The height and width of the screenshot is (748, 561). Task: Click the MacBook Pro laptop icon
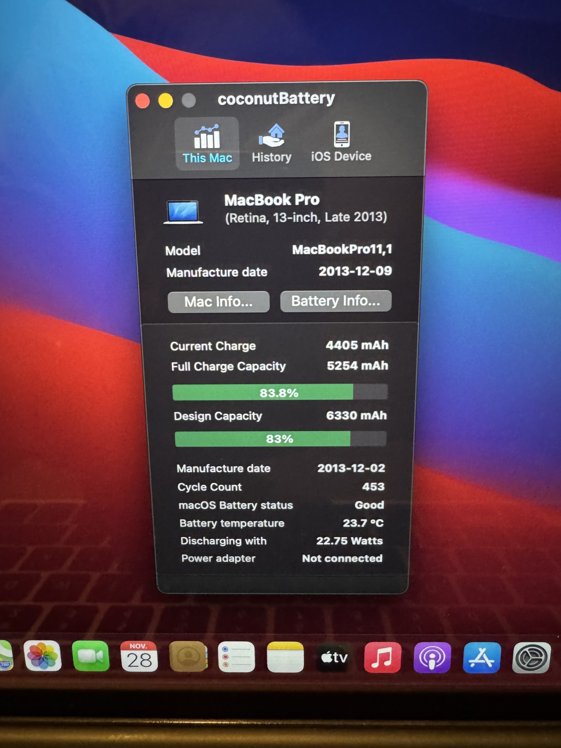click(183, 212)
